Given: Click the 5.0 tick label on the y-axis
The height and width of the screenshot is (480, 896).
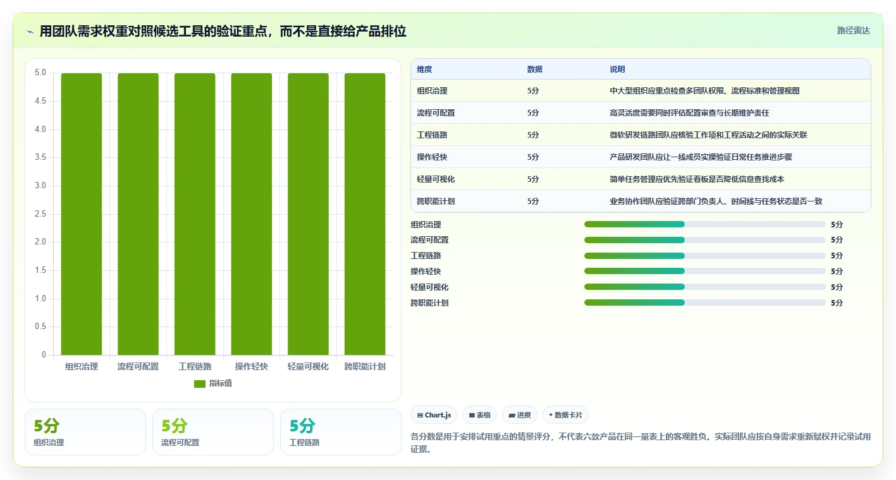Looking at the screenshot, I should (40, 73).
